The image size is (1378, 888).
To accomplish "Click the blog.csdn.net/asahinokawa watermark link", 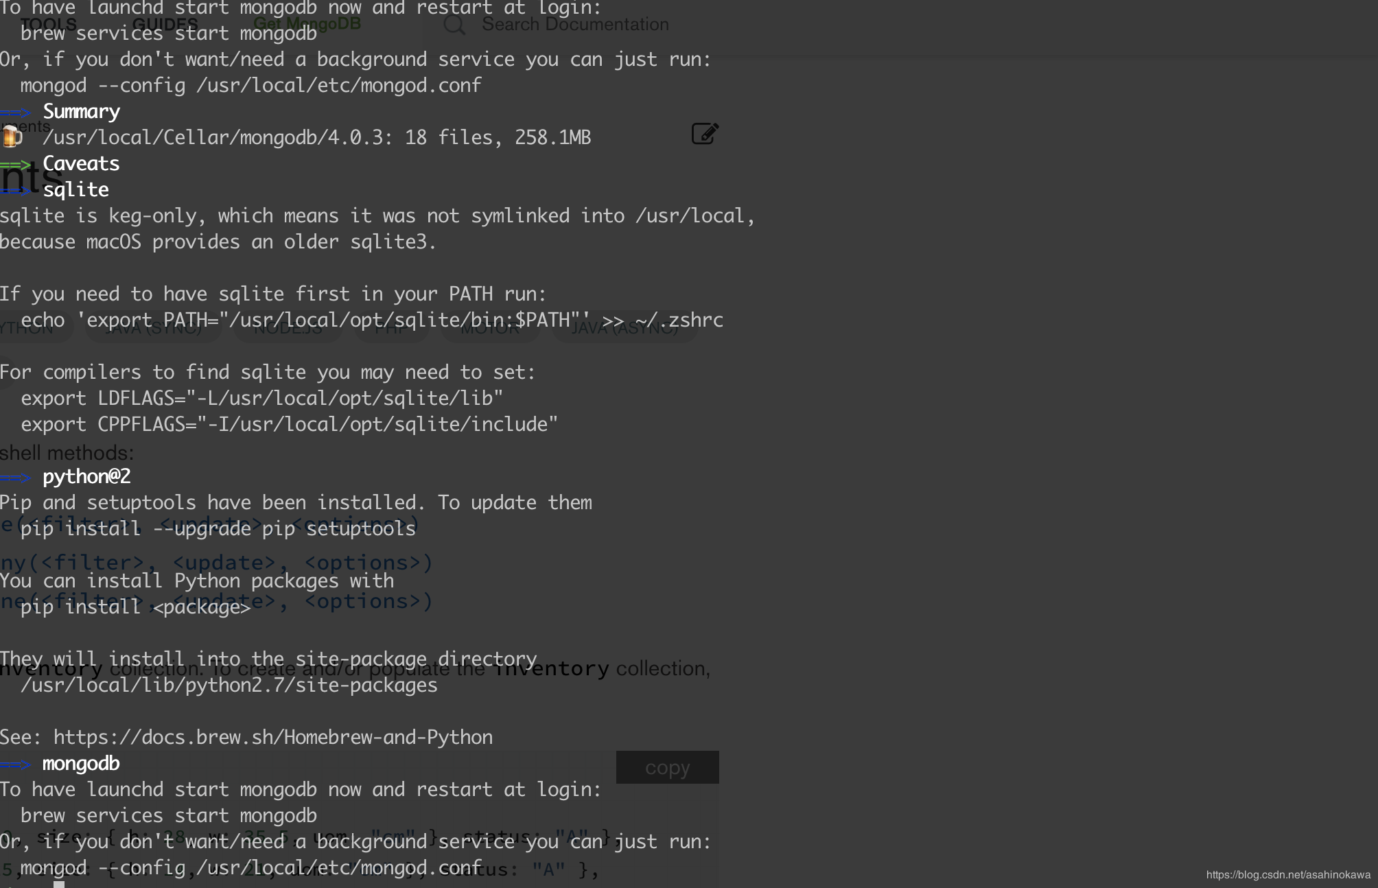I will 1288,874.
